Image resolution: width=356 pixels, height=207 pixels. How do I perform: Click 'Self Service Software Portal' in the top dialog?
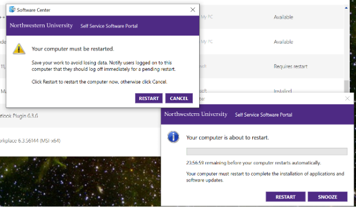[109, 26]
